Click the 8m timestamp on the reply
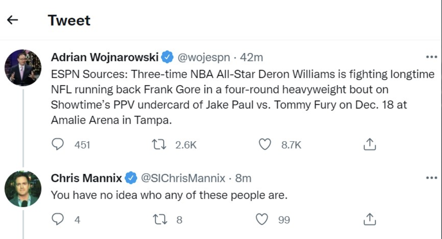442x239 pixels. [243, 178]
